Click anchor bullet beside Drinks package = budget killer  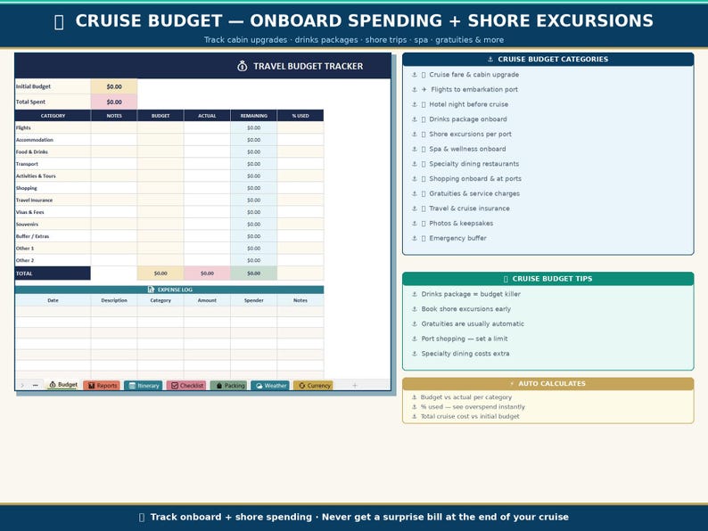[x=415, y=294]
